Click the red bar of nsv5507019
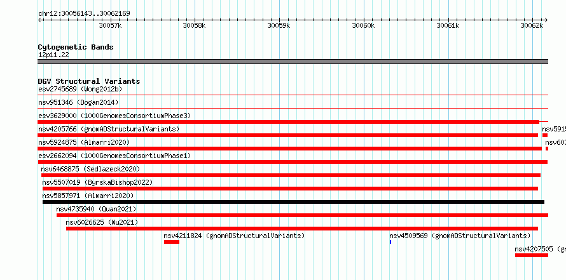This screenshot has width=566, height=280. [x=290, y=189]
